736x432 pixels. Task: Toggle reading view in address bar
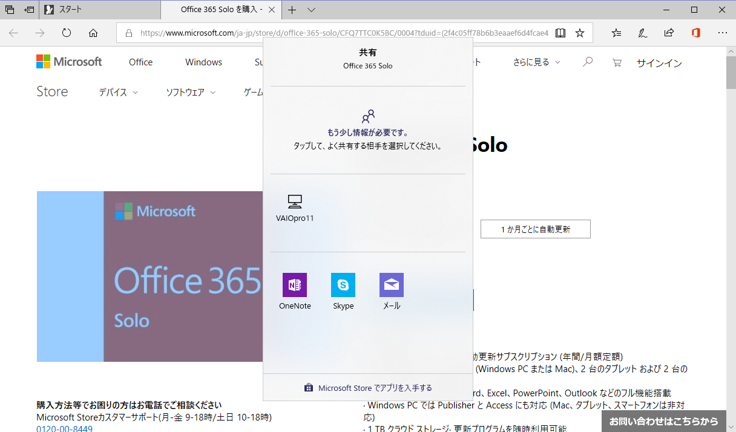pyautogui.click(x=560, y=33)
